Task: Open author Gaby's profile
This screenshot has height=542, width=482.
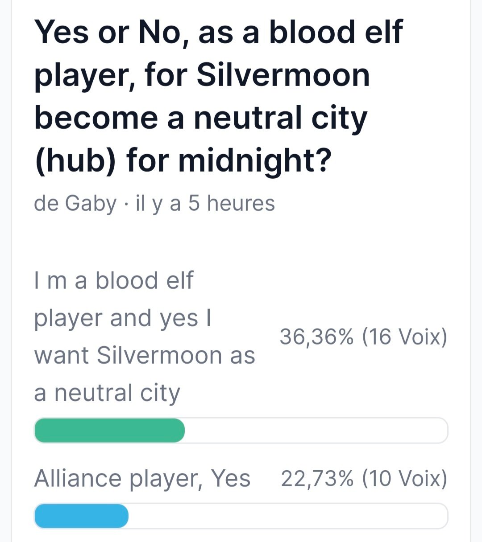Action: tap(91, 204)
